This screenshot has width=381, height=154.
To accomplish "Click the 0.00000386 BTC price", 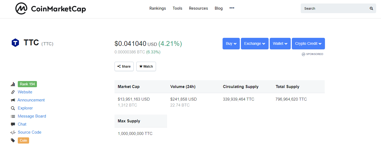I will click(130, 52).
